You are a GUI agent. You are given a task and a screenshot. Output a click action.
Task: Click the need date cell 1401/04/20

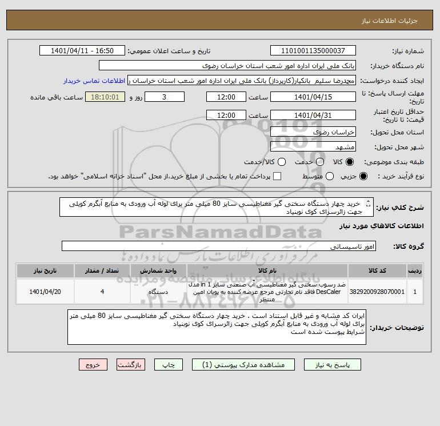(x=45, y=292)
